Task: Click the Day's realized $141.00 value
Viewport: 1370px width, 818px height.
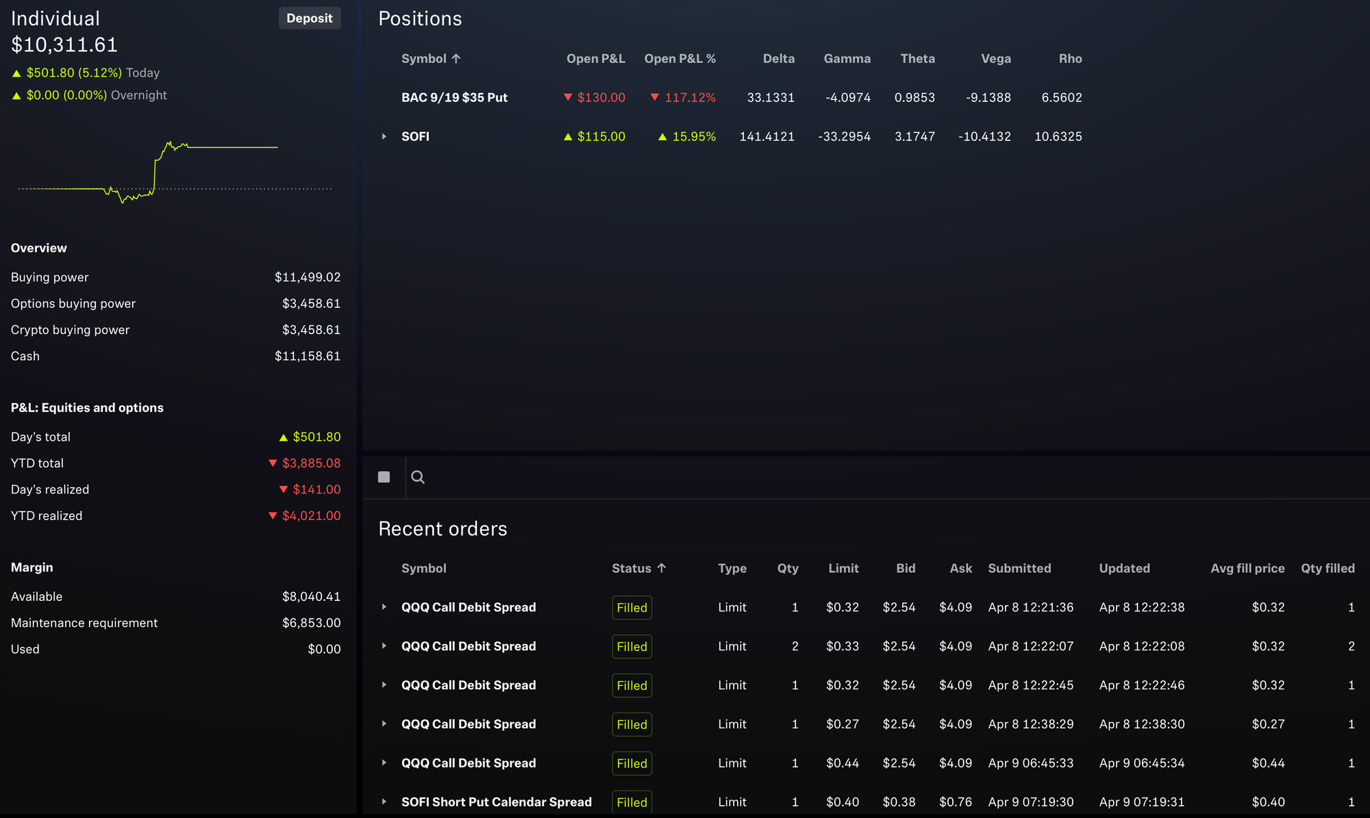Action: (310, 489)
